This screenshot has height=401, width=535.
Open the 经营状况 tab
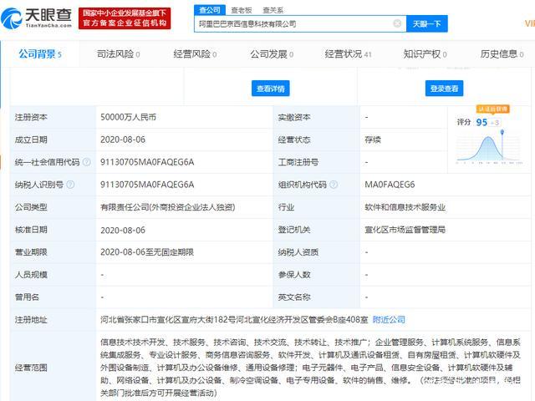coord(348,53)
